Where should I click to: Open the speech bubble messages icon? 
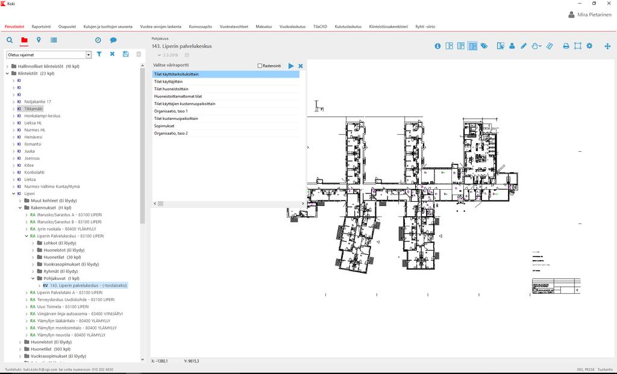113,40
